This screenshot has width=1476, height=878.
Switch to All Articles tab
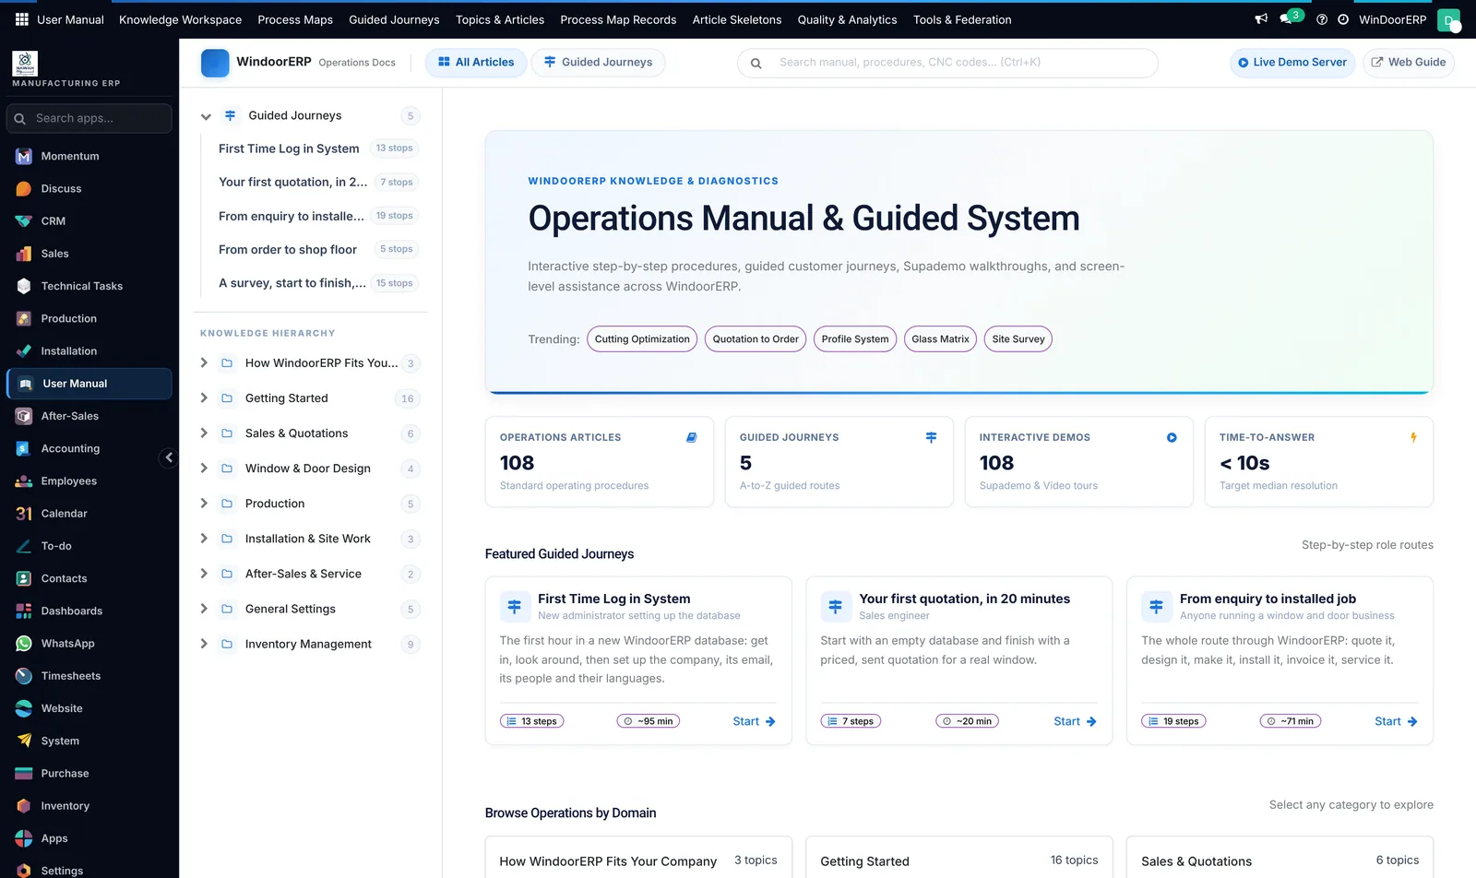click(x=476, y=63)
